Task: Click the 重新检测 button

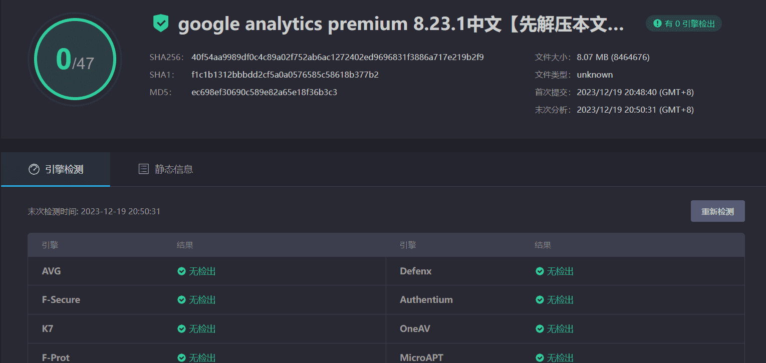Action: pos(717,211)
